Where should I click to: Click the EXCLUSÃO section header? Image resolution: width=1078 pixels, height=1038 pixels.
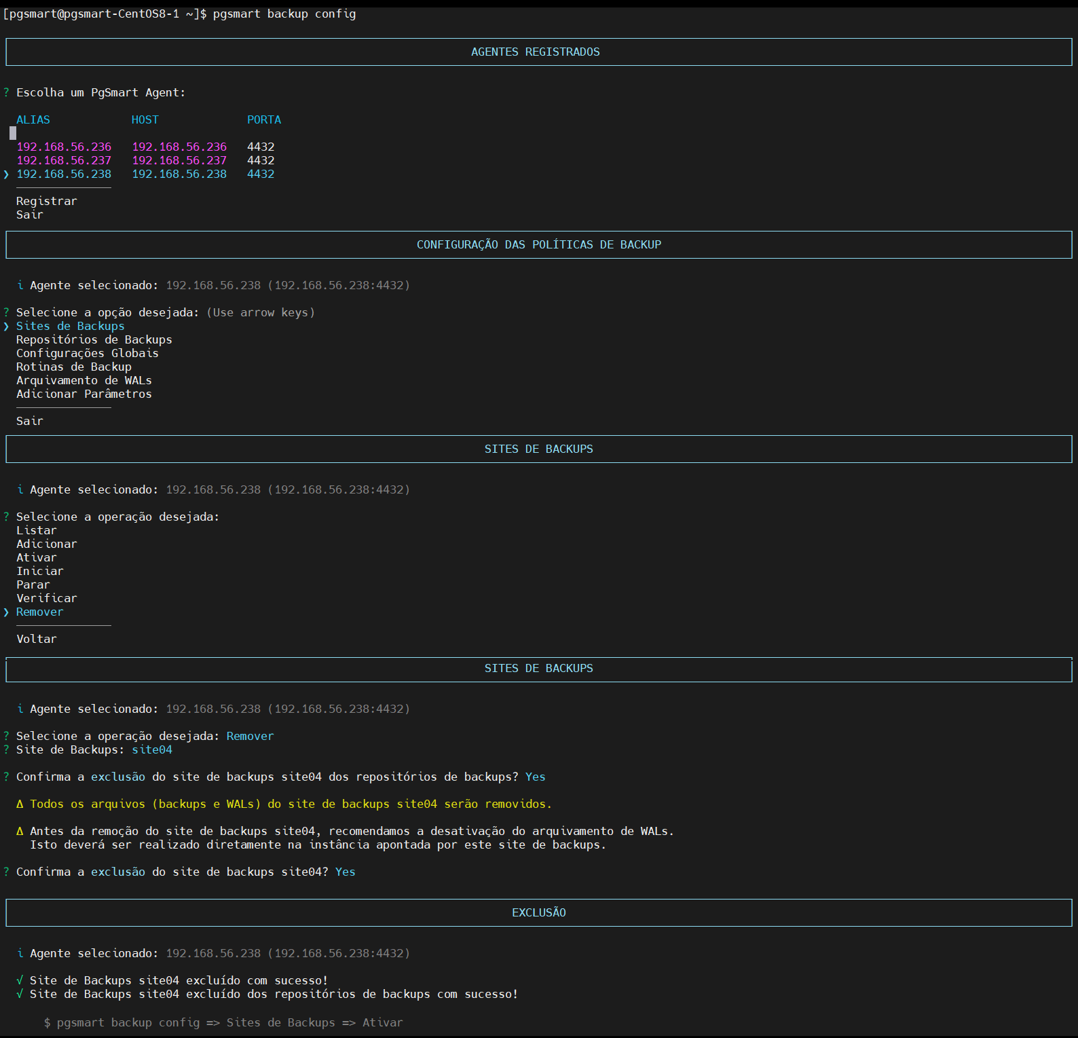pos(539,912)
